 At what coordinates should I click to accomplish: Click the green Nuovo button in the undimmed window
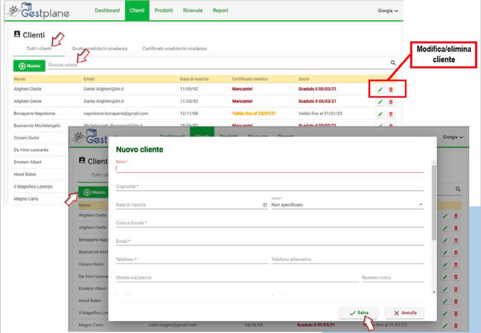[x=29, y=66]
